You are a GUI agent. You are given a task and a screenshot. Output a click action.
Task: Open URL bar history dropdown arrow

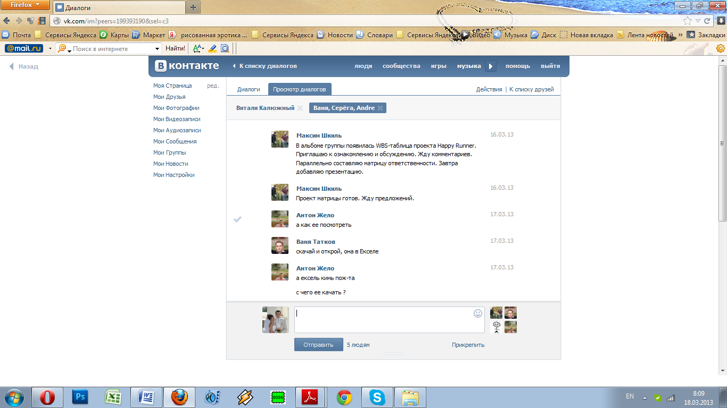point(698,21)
